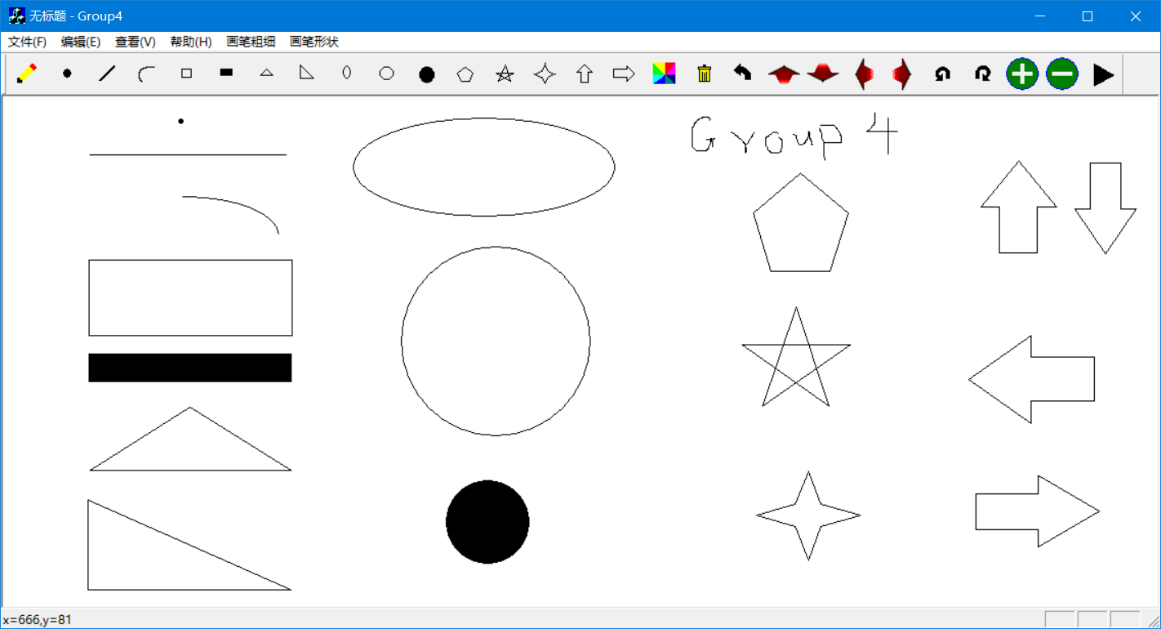Select the right triangle shape tool

306,74
